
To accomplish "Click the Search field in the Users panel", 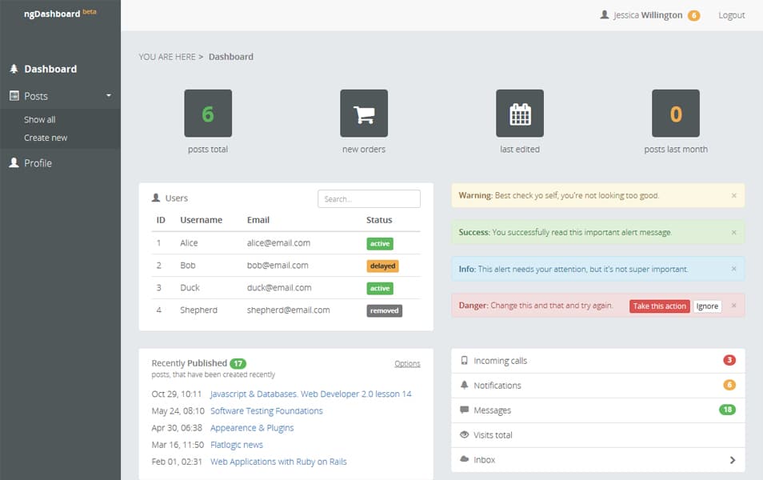I will pyautogui.click(x=369, y=198).
